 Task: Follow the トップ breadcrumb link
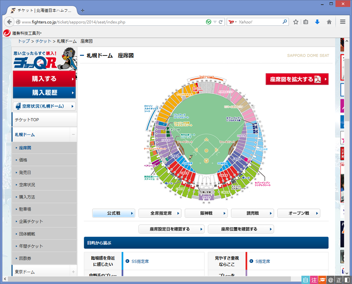(24, 41)
